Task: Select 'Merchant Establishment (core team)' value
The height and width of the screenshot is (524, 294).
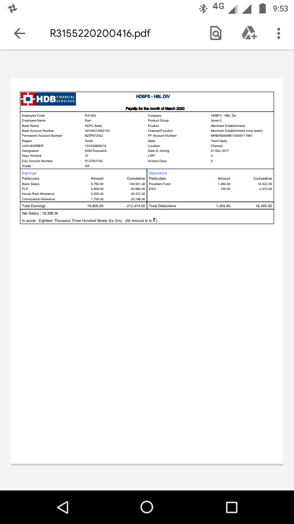Action: coord(236,131)
